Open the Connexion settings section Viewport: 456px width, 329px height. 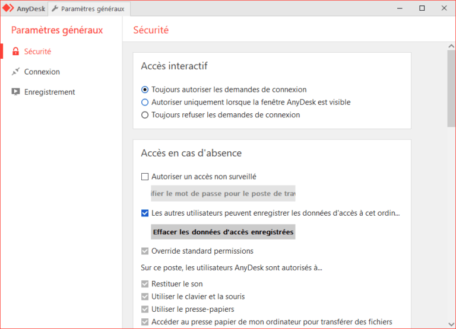coord(42,72)
